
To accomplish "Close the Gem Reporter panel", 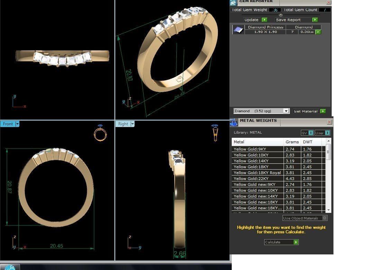I will (329, 2).
